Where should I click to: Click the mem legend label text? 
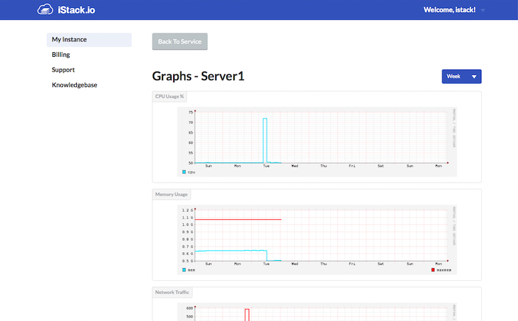pos(191,270)
